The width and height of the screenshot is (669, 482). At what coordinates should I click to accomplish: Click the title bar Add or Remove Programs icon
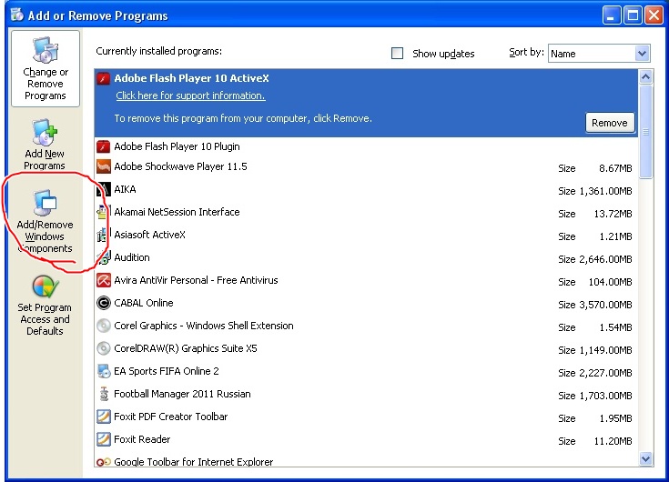click(x=17, y=15)
